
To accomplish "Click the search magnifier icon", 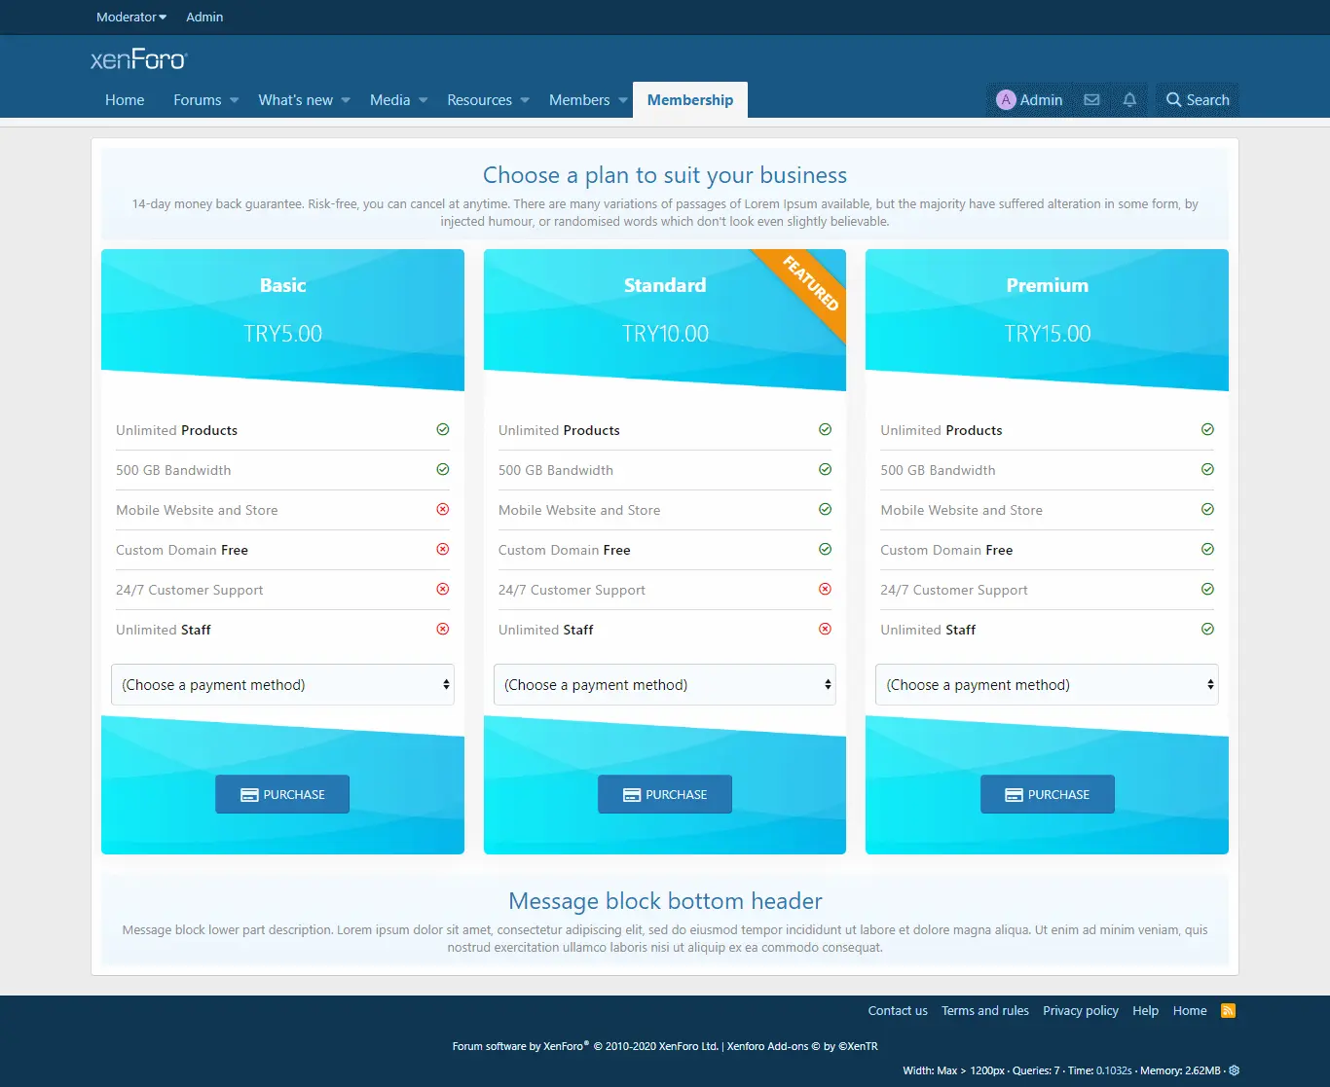I will pos(1173,100).
